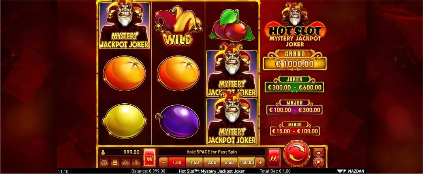The image size is (423, 174).
Task: Click the balance 999.00 money bag field
Action: [120, 152]
